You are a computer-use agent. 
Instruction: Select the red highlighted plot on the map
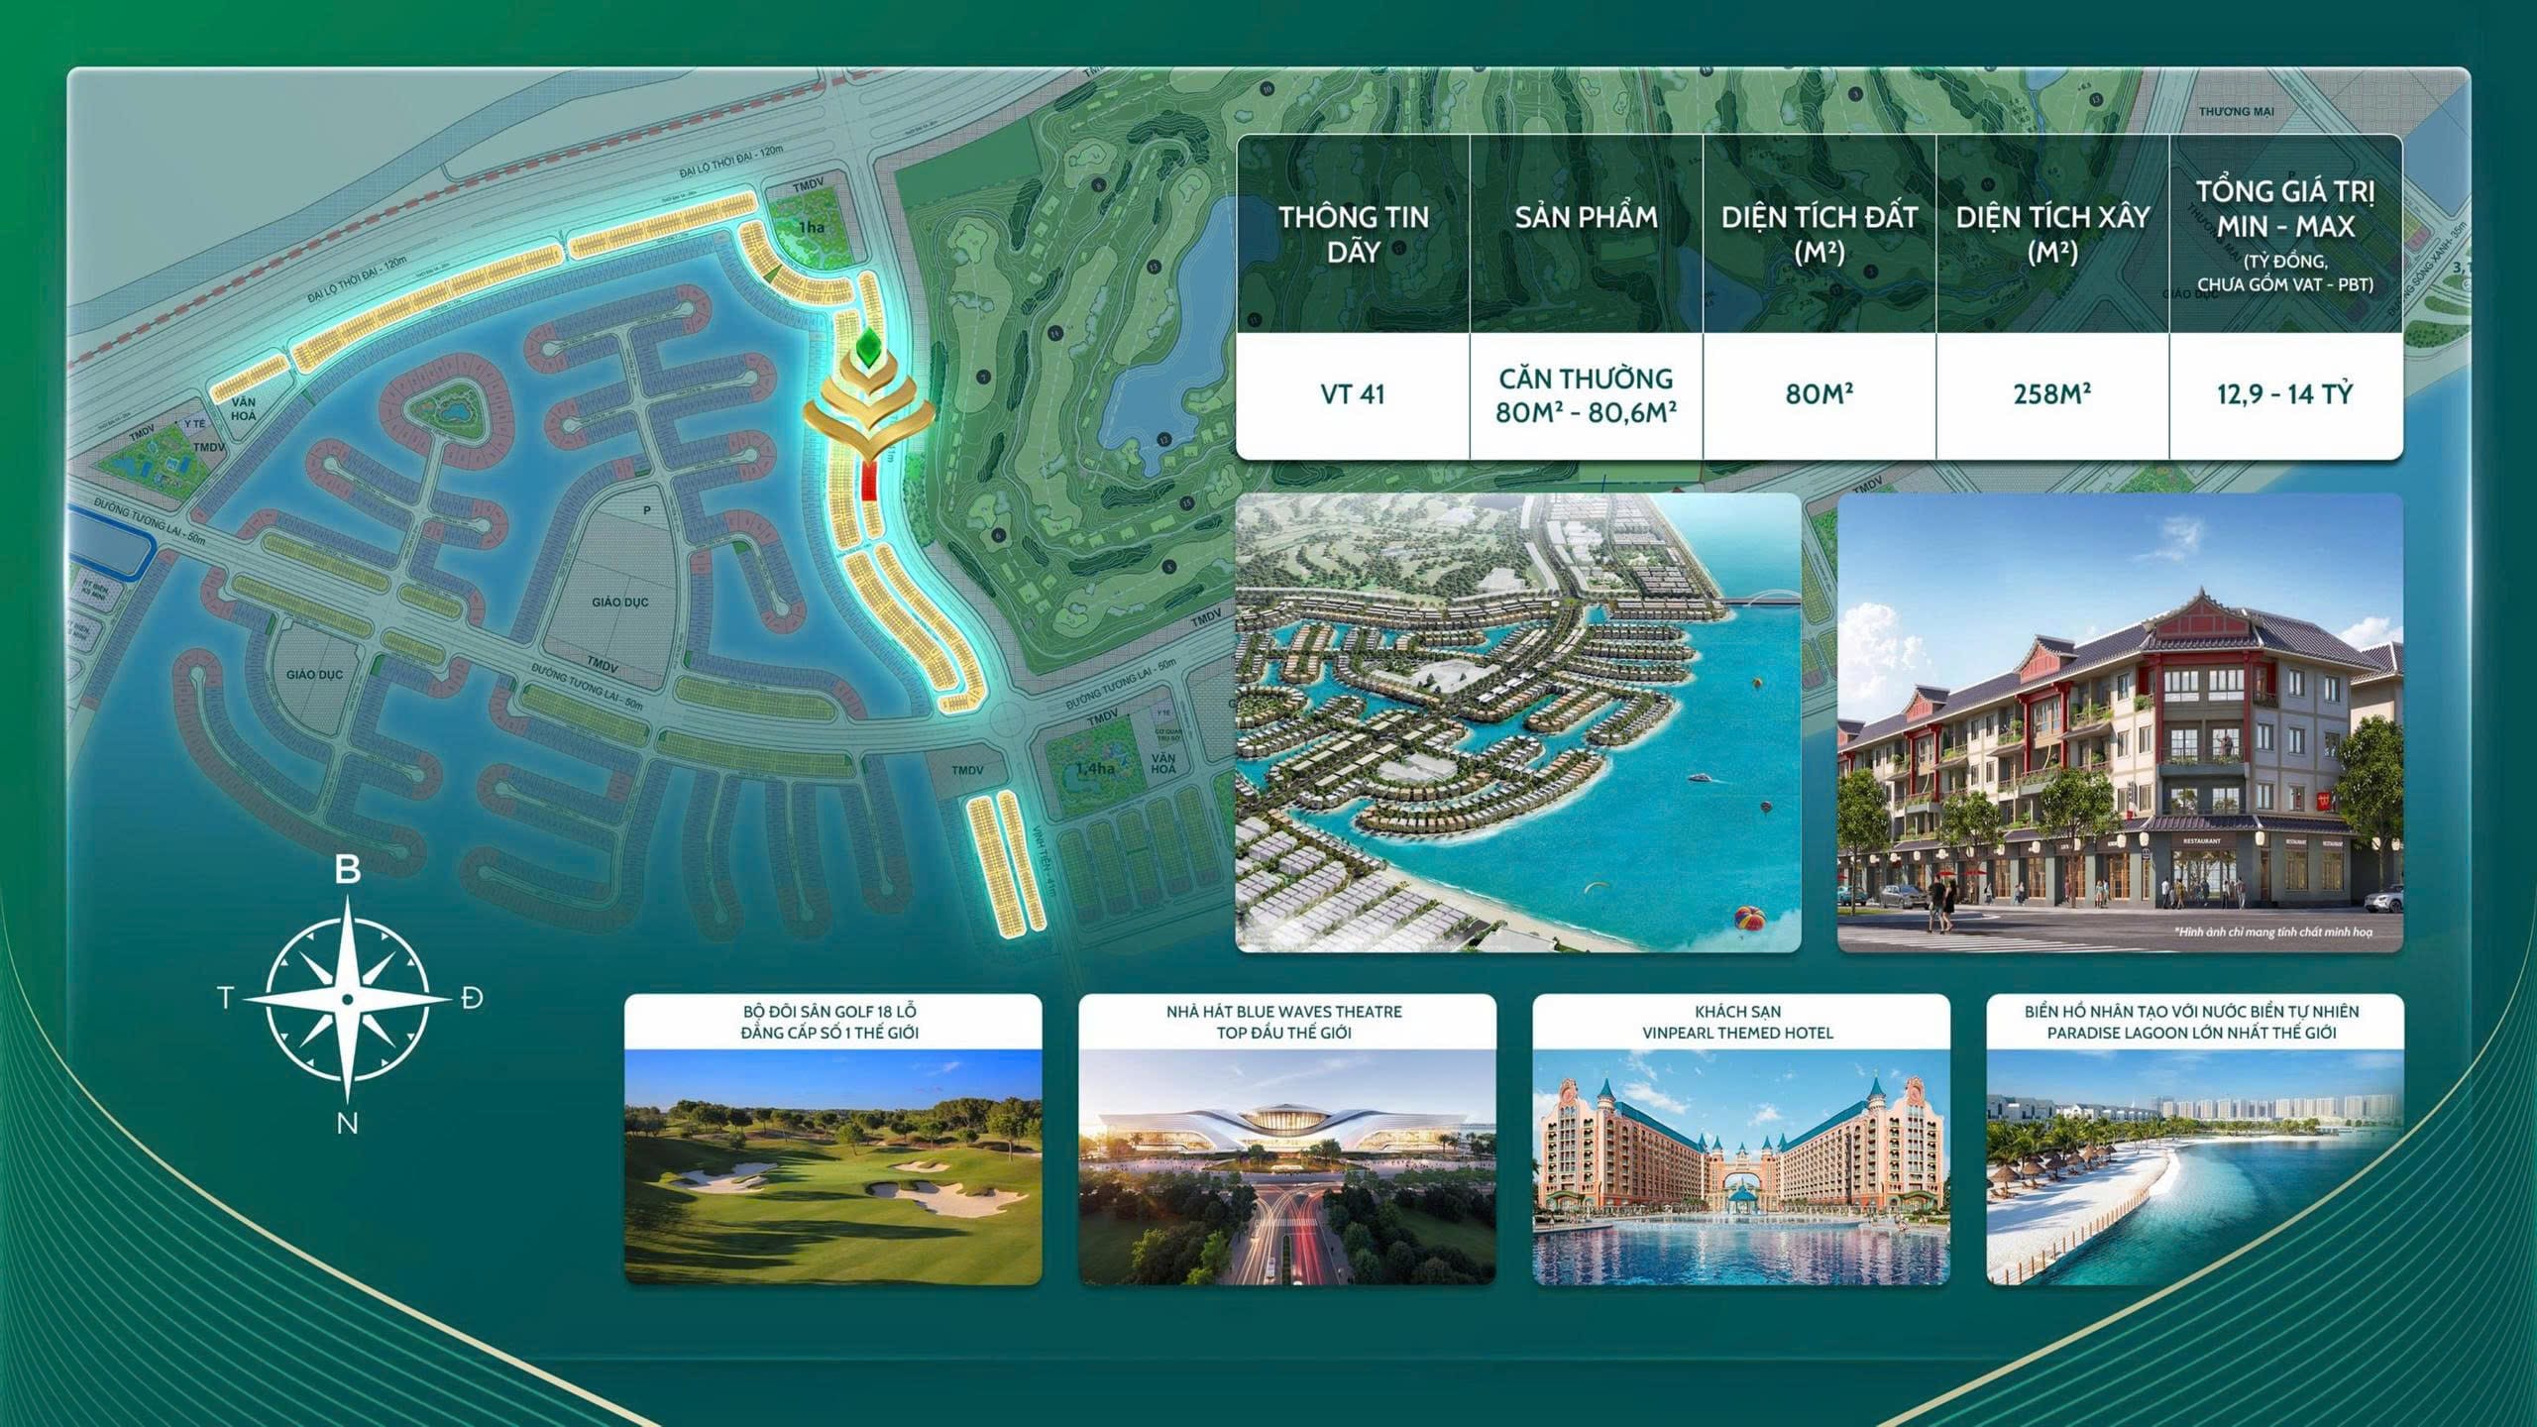[x=869, y=486]
